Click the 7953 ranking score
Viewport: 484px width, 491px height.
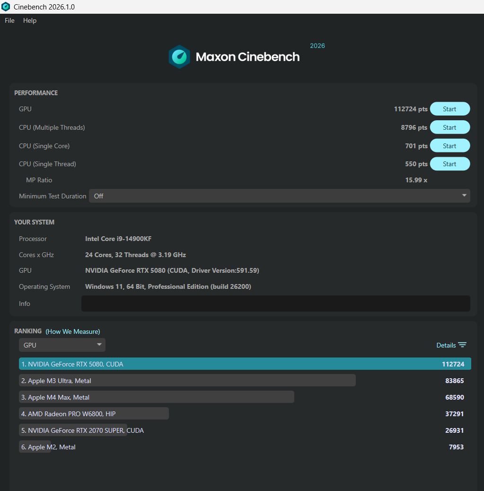456,447
